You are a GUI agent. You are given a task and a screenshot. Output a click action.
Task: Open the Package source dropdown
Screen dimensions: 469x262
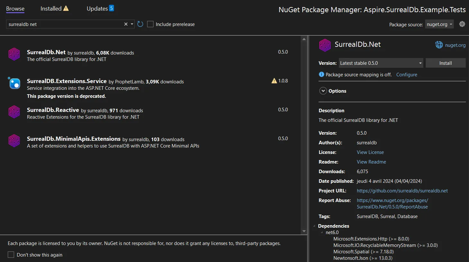[439, 24]
